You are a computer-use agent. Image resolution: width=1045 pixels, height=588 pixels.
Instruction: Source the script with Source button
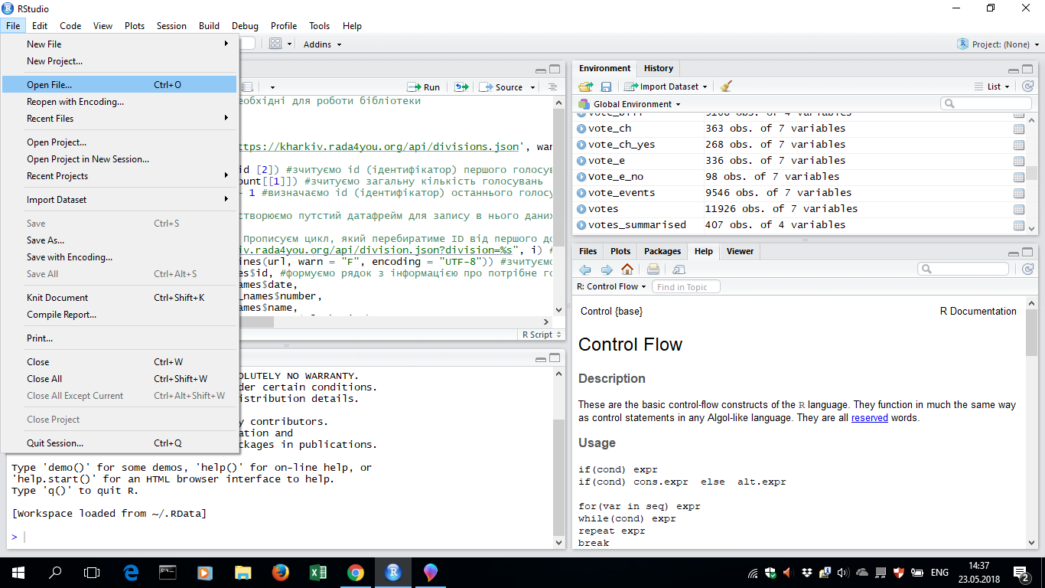[502, 87]
